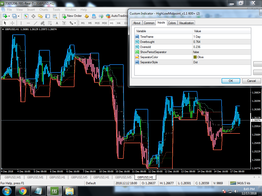
Task: Open Chrome from the taskbar
Action: (23, 191)
